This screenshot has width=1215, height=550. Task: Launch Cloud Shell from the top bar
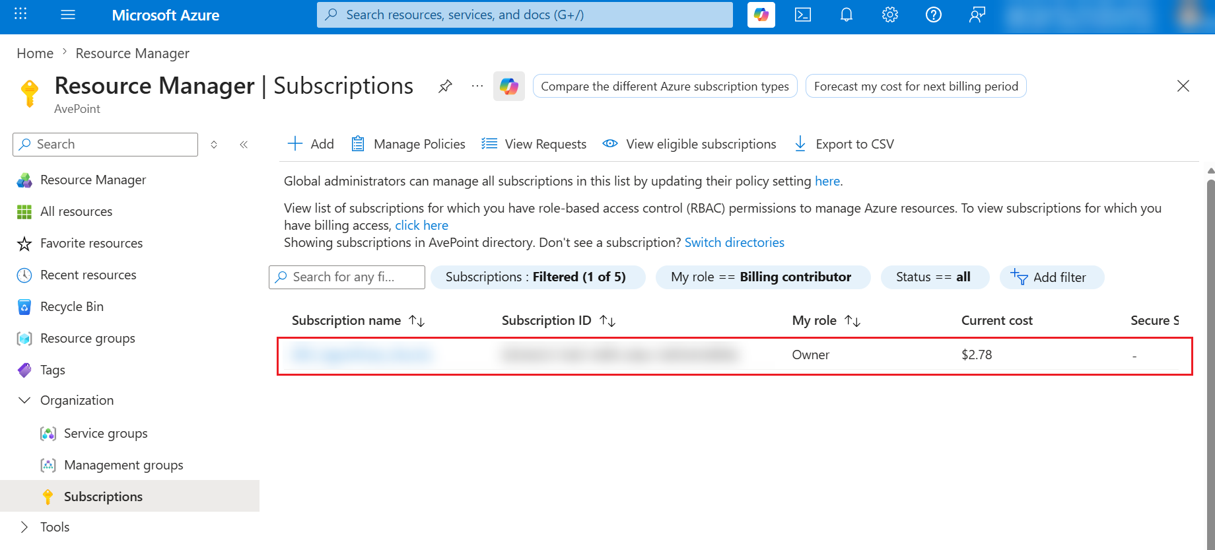click(803, 15)
